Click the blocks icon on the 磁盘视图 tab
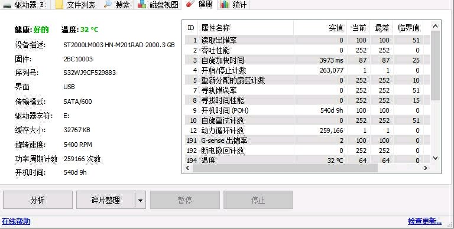 pos(142,4)
